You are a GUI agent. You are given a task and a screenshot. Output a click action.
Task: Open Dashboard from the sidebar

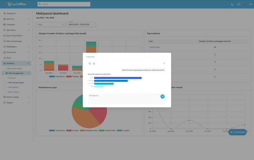tap(11, 13)
